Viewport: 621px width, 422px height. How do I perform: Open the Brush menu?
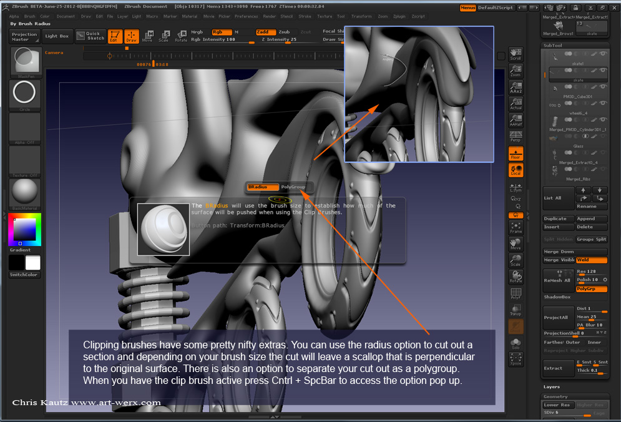pos(30,17)
